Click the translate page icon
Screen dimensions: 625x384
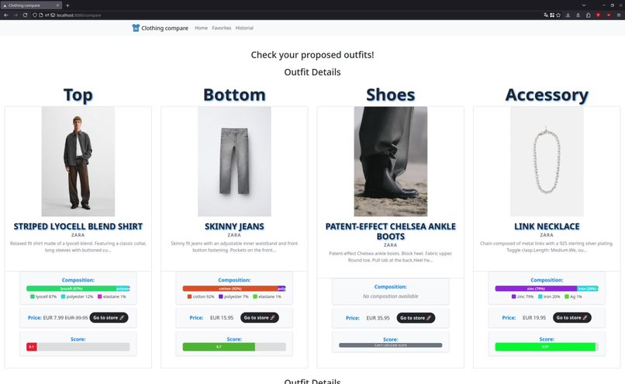tap(546, 16)
